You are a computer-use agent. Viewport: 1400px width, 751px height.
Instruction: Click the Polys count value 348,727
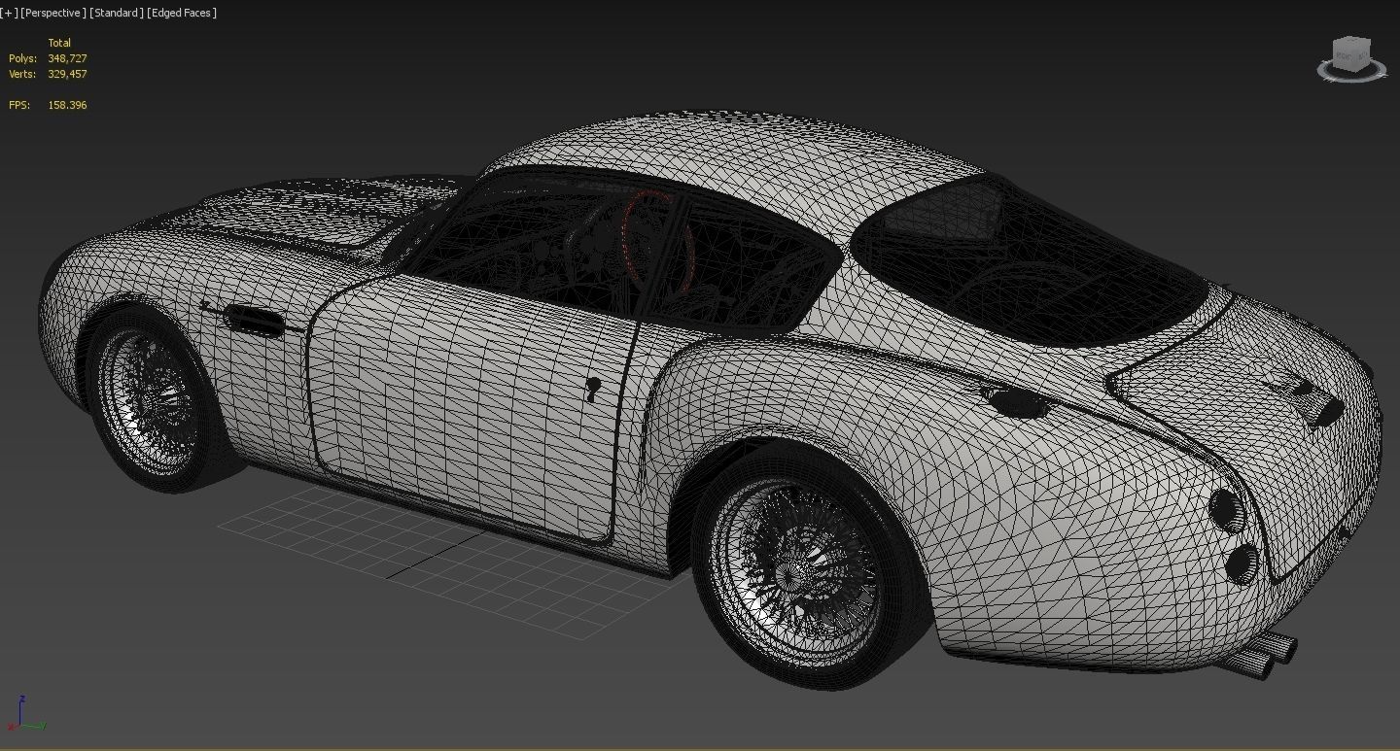click(67, 58)
